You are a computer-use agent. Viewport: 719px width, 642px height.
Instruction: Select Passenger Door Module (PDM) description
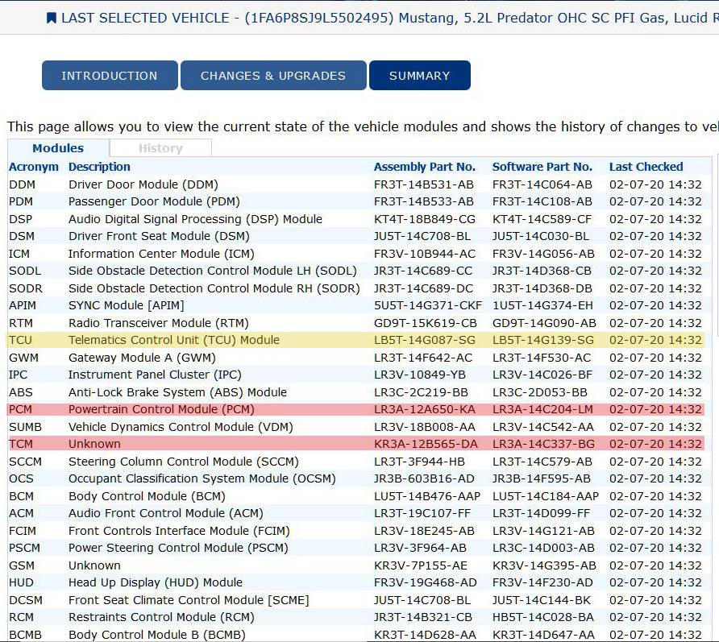pos(154,201)
